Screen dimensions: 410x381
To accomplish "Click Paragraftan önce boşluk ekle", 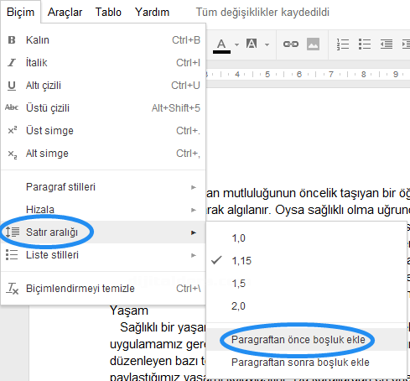I will [x=306, y=340].
